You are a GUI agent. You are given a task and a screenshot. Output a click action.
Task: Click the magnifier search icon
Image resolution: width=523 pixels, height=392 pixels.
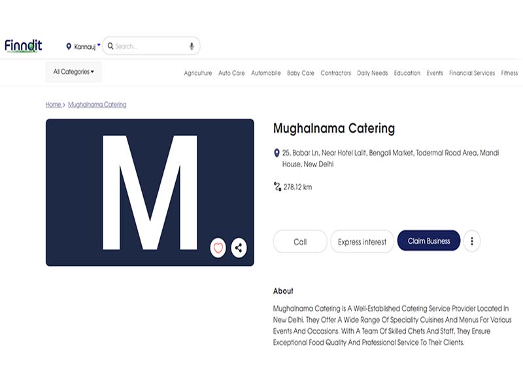pyautogui.click(x=110, y=46)
